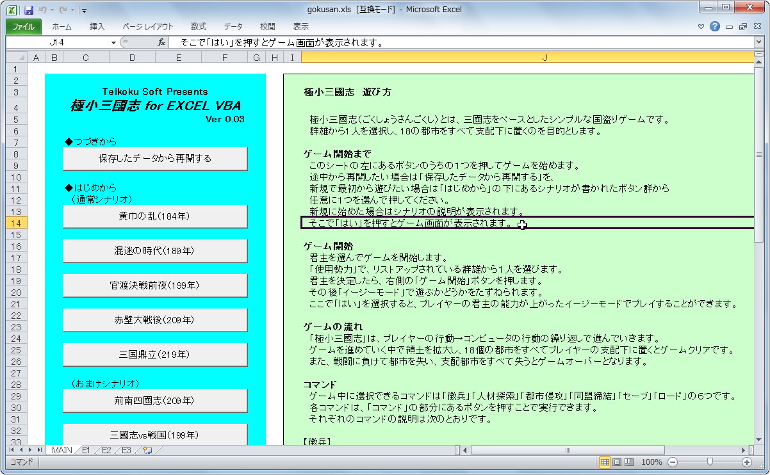This screenshot has width=770, height=475.
Task: Select the E2 sheet tab
Action: pyautogui.click(x=106, y=450)
